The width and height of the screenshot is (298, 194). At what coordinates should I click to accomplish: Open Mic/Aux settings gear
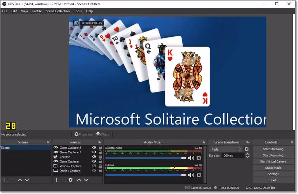[199, 175]
